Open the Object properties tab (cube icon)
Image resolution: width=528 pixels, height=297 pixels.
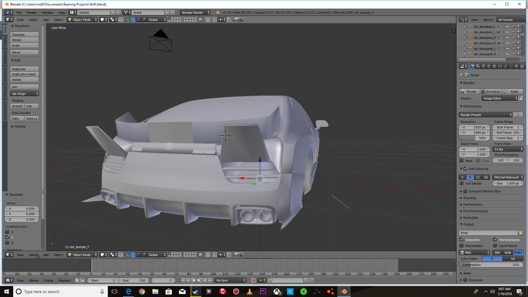click(494, 66)
